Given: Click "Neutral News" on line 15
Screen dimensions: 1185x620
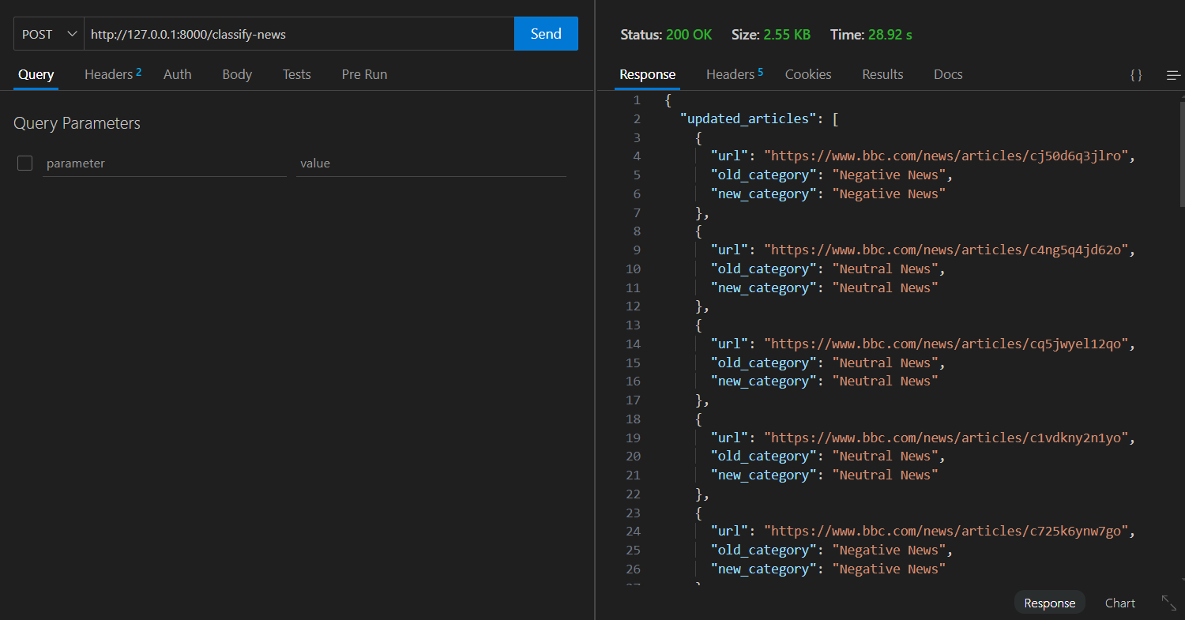Looking at the screenshot, I should coord(885,363).
